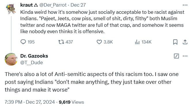
Task: Share kraut's tweet via upload icon
Action: pyautogui.click(x=185, y=42)
